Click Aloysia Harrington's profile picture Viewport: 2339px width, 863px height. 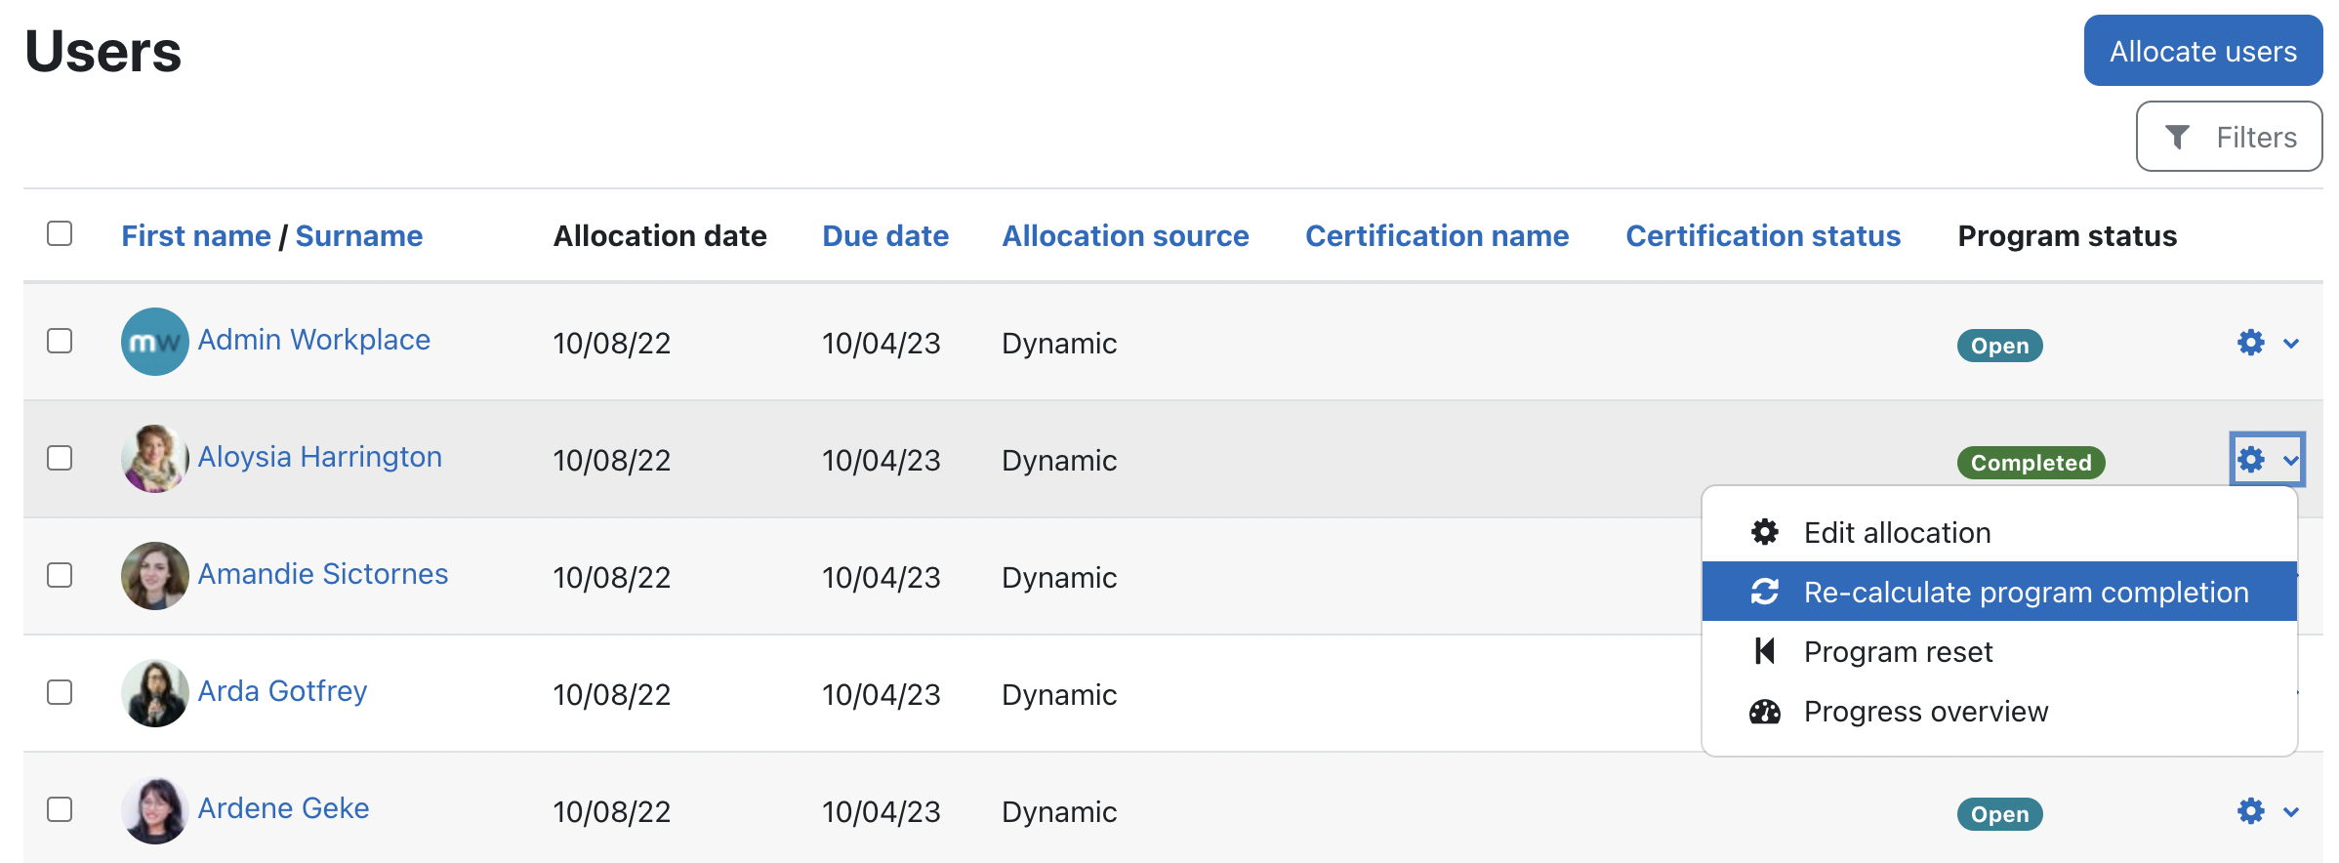coord(154,459)
